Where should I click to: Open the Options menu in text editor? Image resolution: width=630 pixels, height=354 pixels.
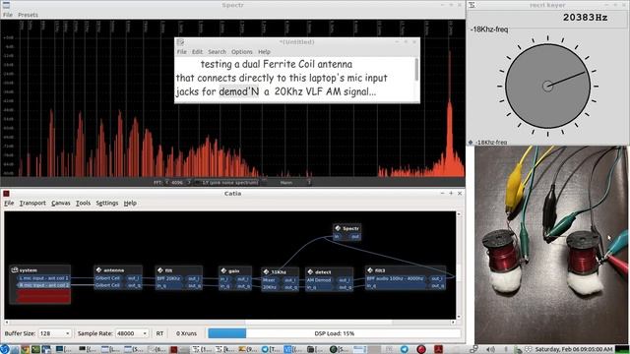[x=242, y=52]
